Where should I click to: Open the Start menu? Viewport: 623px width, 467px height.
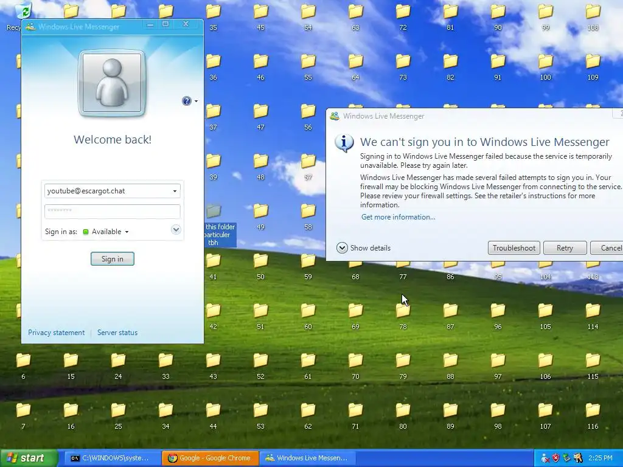click(29, 458)
